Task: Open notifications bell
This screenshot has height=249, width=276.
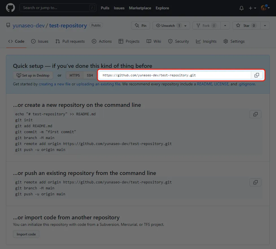Action: tap(242, 8)
